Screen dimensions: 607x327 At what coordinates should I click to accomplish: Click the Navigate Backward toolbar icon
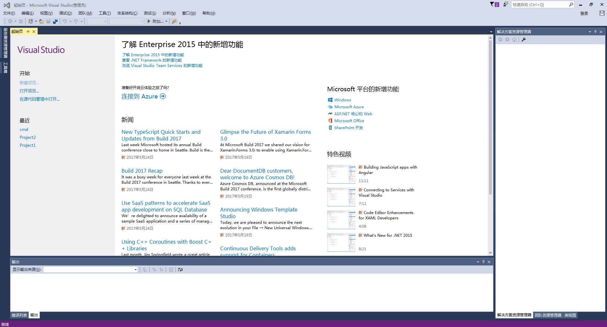click(10, 21)
